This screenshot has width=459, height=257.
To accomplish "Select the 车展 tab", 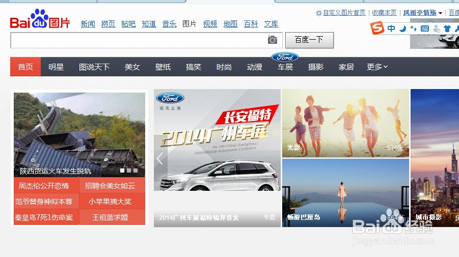I will pos(285,67).
